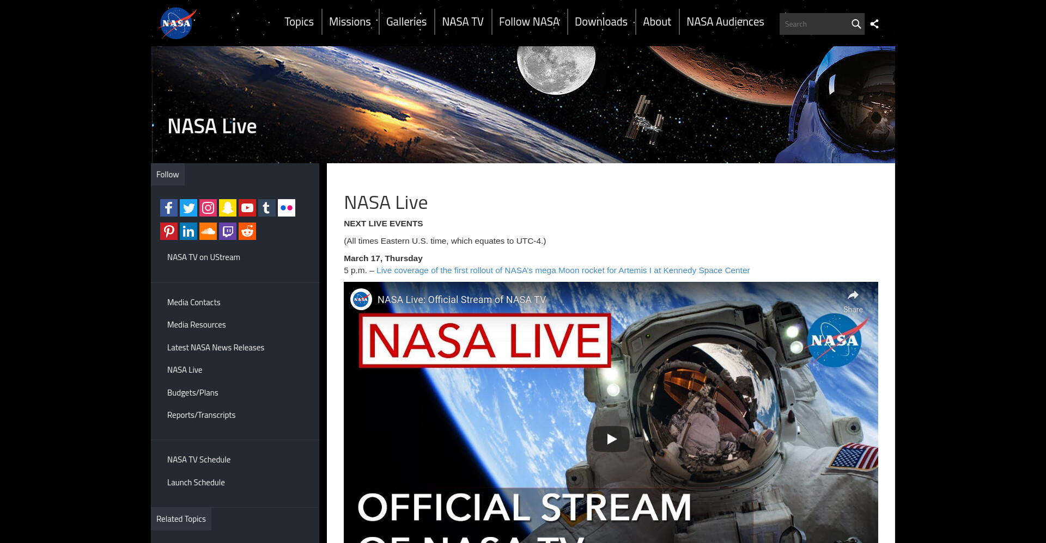Open the Follow NASA menu
Screen dimensions: 1046x543
coord(530,22)
